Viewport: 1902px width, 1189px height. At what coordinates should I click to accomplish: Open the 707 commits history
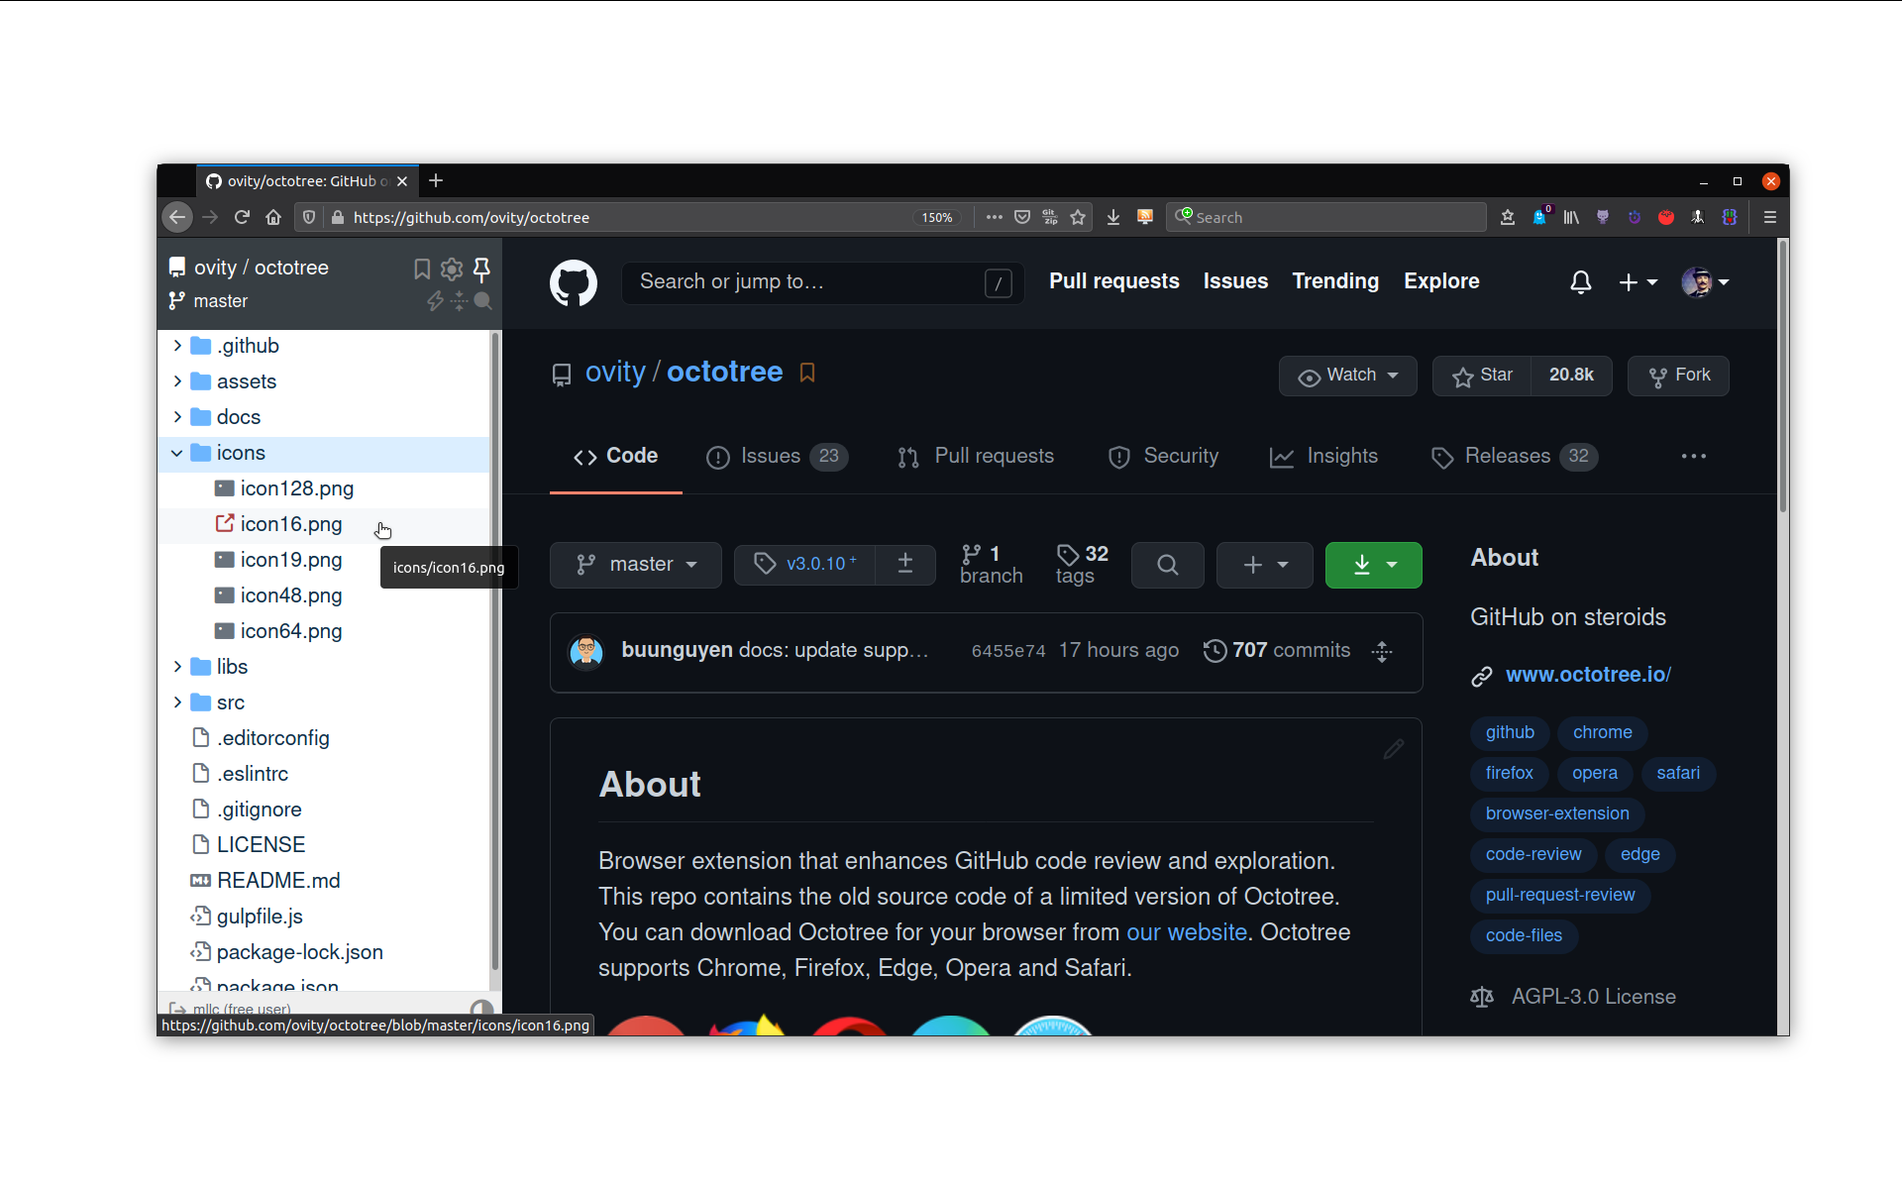pyautogui.click(x=1277, y=651)
